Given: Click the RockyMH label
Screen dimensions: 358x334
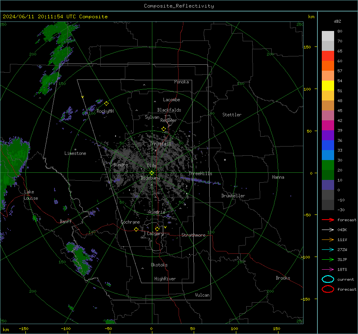Looking at the screenshot, I should (105, 111).
